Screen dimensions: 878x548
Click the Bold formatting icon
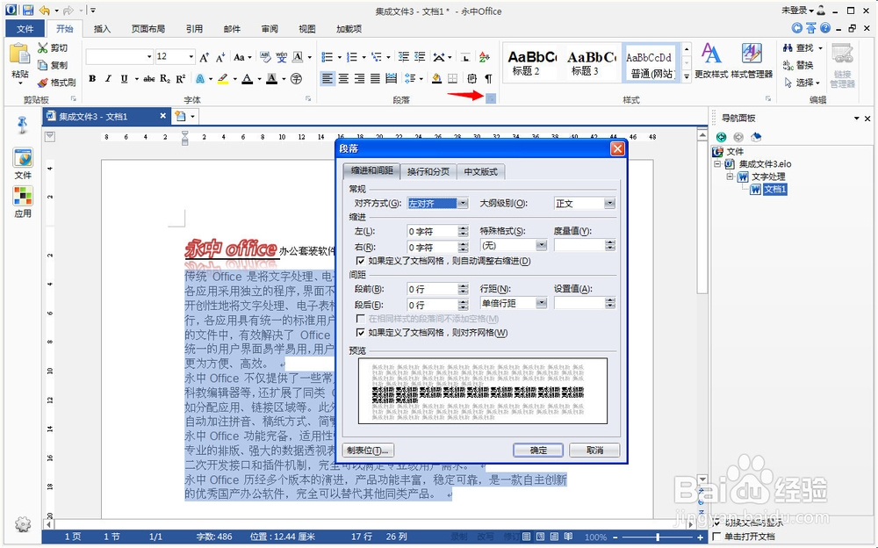pos(92,79)
